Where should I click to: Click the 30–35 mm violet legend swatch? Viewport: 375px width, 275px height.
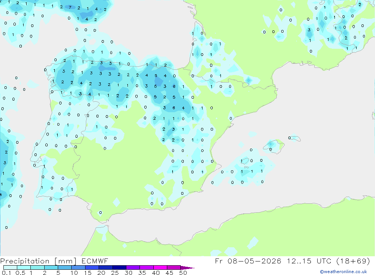point(133,267)
